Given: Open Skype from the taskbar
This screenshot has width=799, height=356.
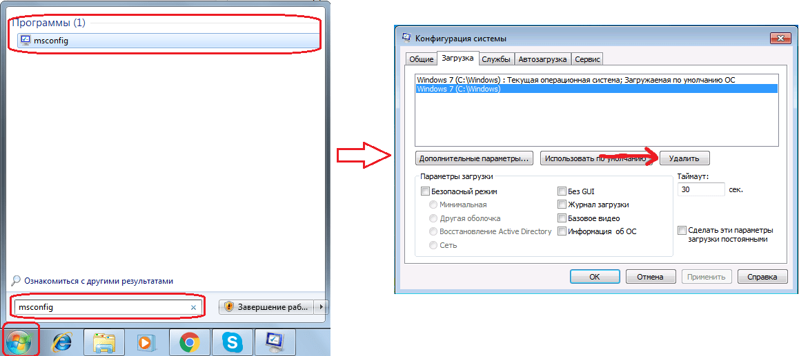Looking at the screenshot, I should tap(232, 343).
